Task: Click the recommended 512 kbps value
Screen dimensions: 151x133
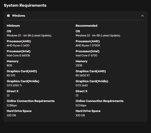Action: (x=81, y=105)
